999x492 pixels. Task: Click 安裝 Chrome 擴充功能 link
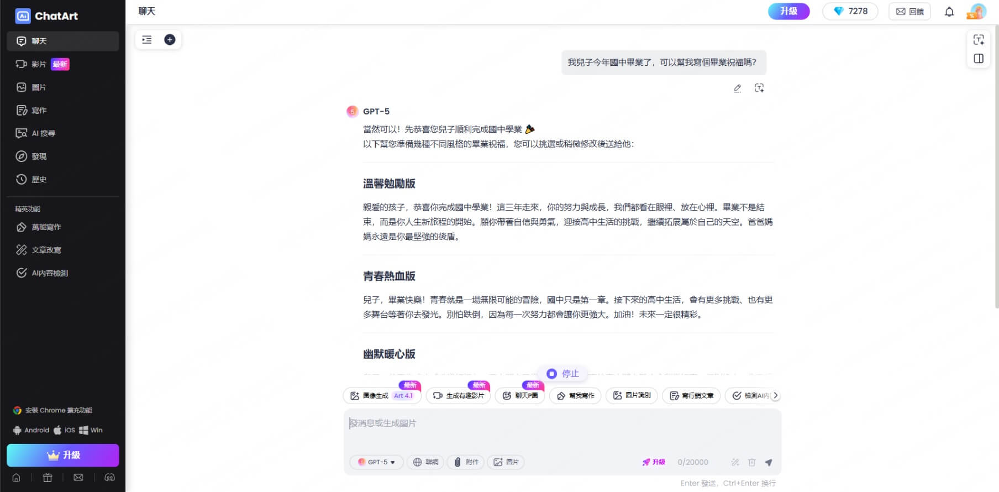(52, 410)
